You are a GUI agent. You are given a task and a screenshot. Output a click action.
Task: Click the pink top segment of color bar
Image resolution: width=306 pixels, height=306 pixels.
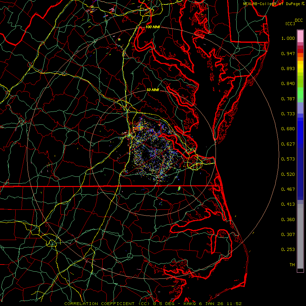[300, 36]
